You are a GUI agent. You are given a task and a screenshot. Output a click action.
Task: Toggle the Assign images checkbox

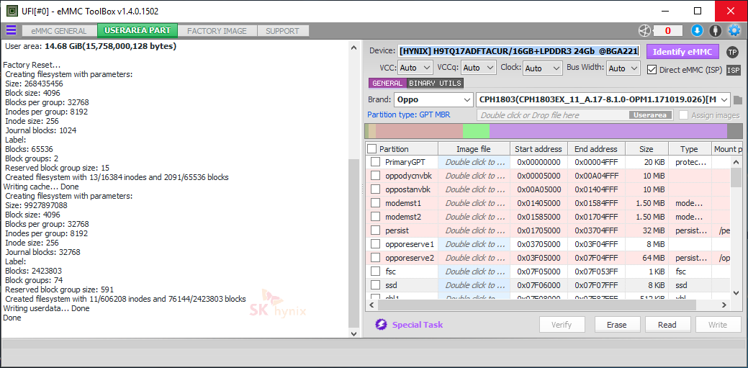pos(684,115)
